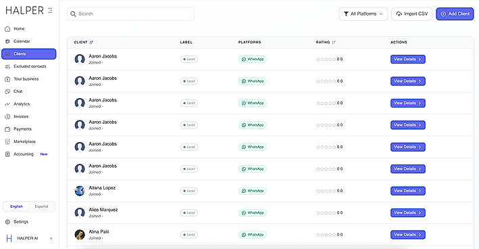Sort the table by Rating column icon

pyautogui.click(x=334, y=42)
